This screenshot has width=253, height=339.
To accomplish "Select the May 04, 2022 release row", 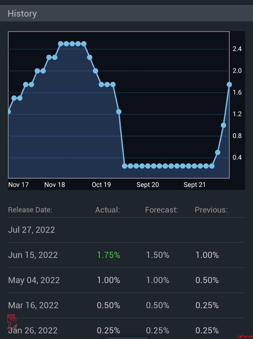I will coord(126,280).
